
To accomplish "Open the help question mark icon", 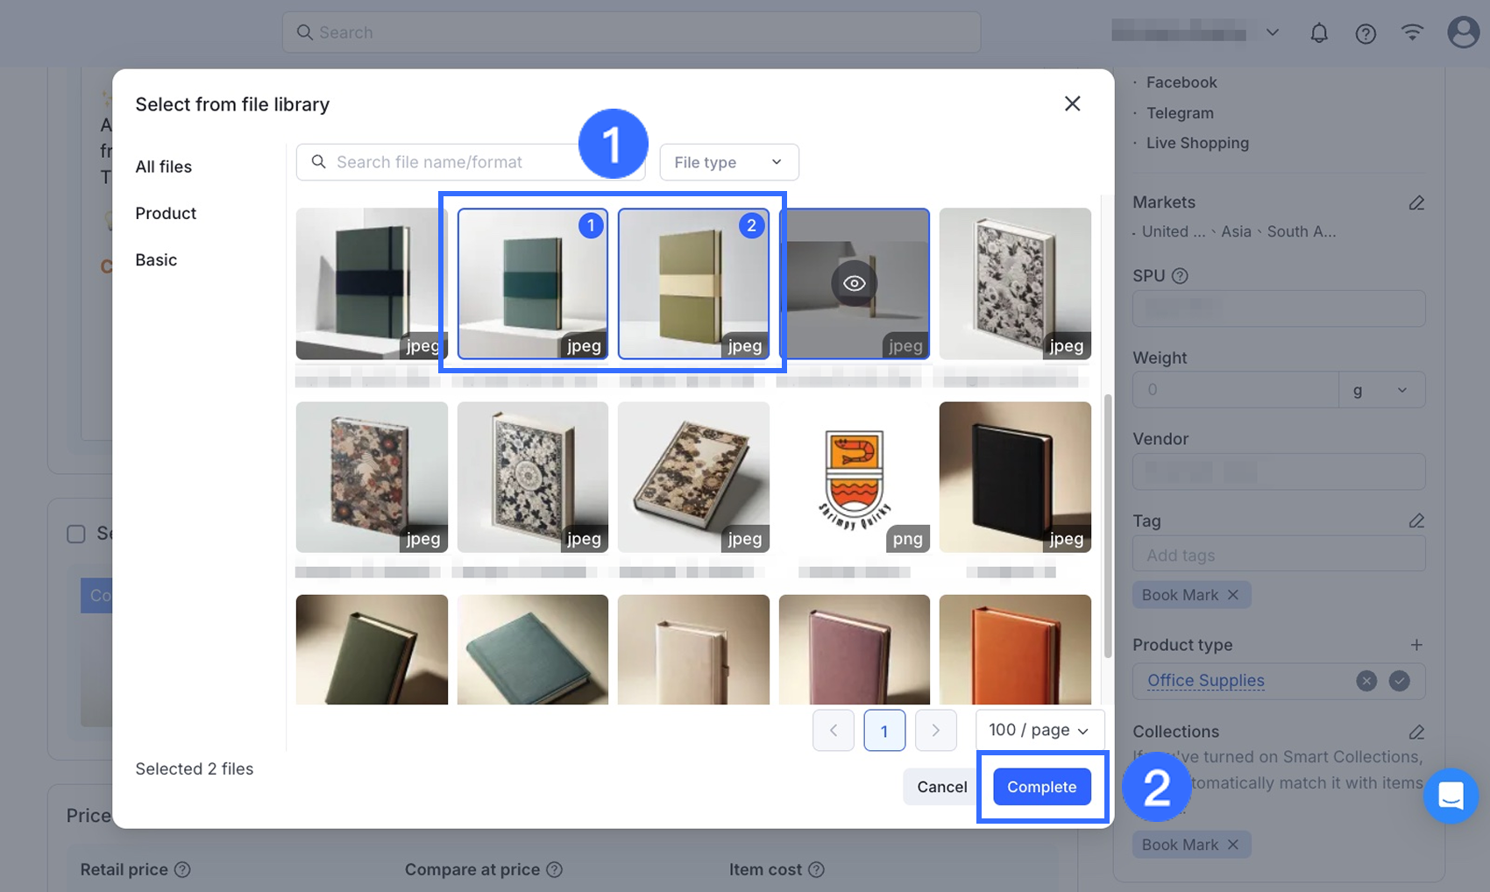I will pyautogui.click(x=1365, y=33).
